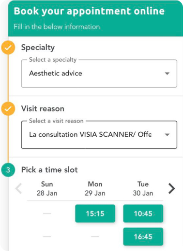Expand the Aesthetic advice specialty selector
Viewport: 183px width, 251px height.
pyautogui.click(x=99, y=73)
